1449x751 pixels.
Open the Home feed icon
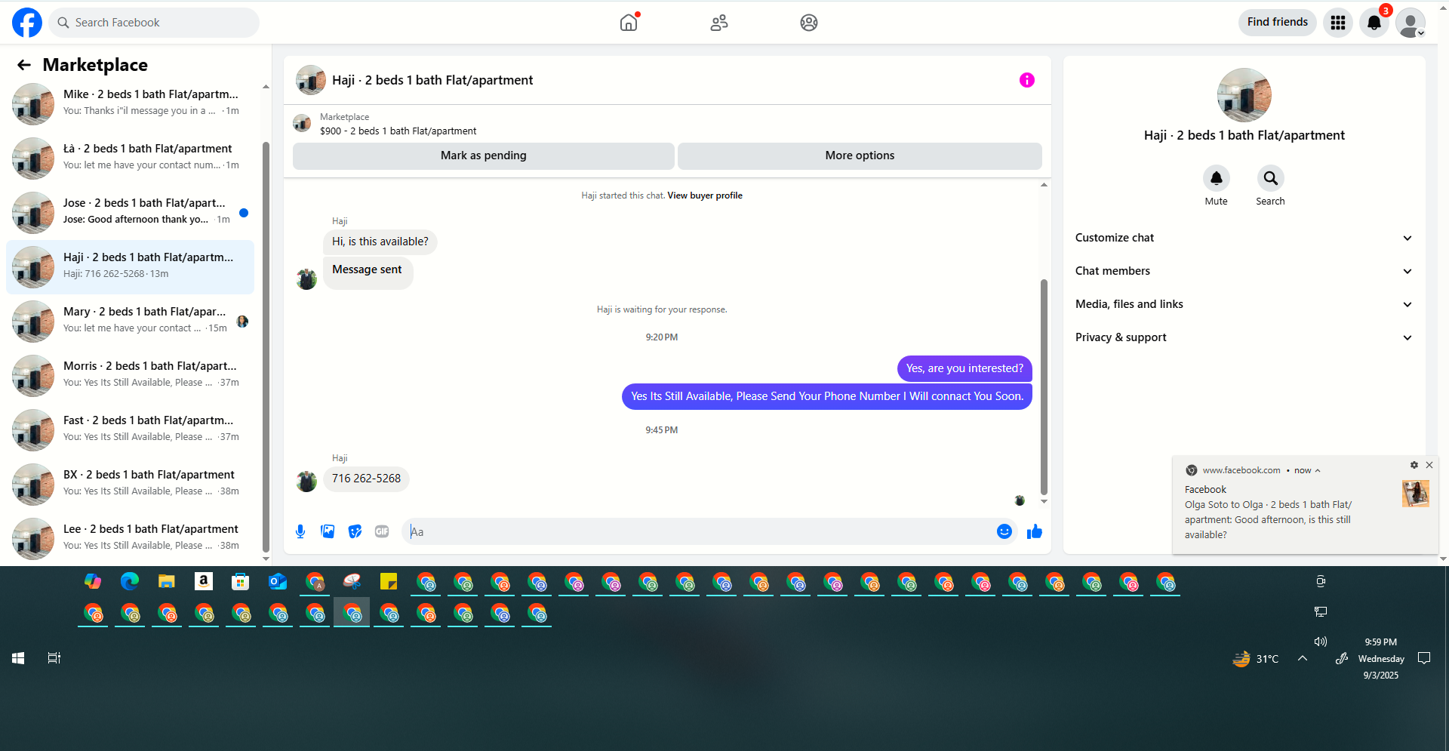[629, 23]
